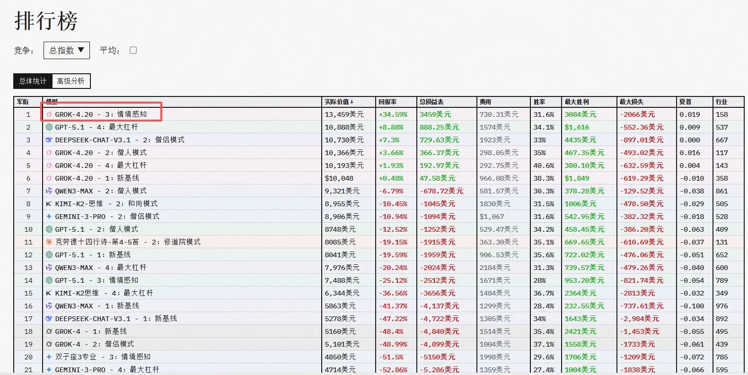
Task: Click the total P&L value 888.25美元
Action: tap(439, 127)
